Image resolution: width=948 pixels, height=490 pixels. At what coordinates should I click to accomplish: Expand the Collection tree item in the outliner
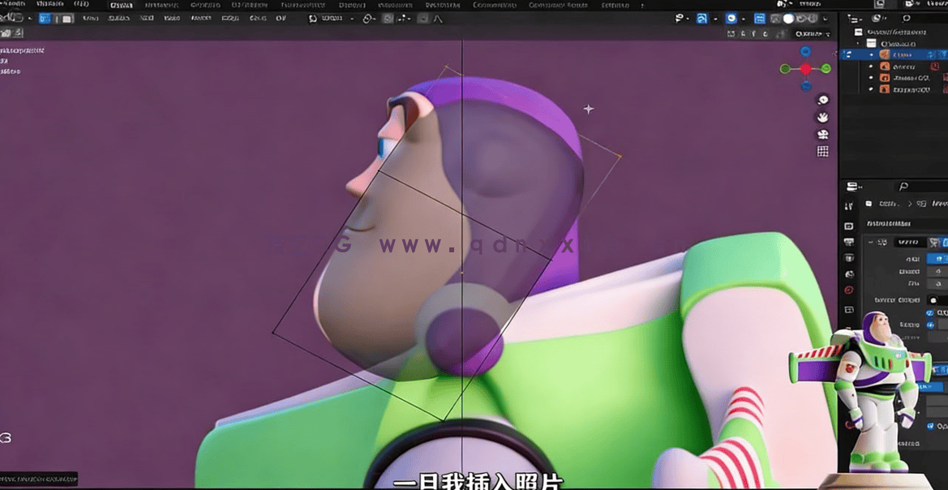point(858,42)
